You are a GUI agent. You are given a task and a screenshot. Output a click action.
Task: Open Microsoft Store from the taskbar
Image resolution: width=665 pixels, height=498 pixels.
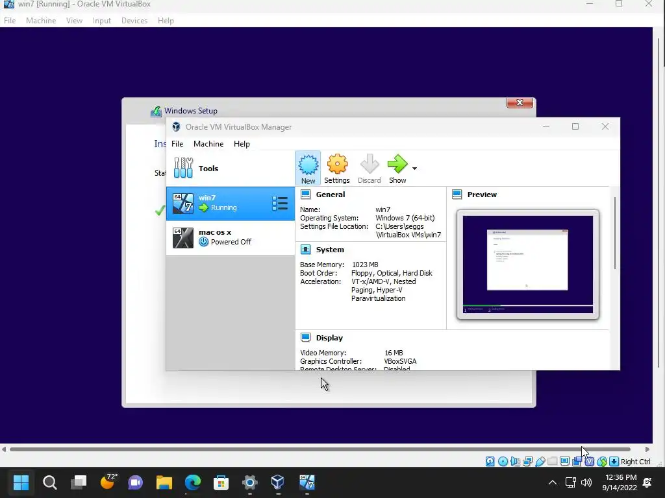click(x=221, y=482)
